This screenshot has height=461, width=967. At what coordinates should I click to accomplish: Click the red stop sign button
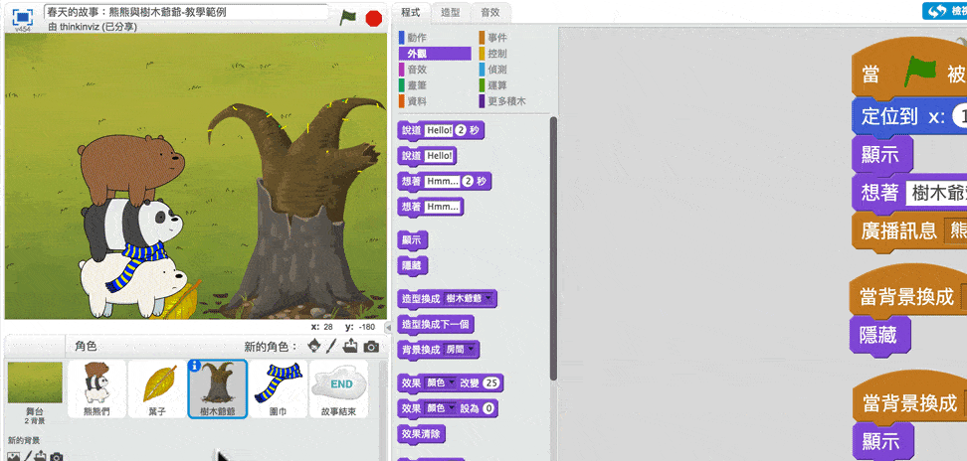pos(374,19)
